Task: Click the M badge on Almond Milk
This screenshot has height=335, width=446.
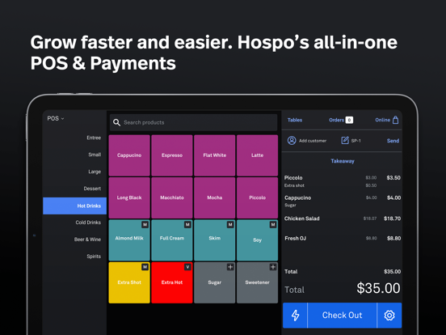Action: [x=145, y=224]
